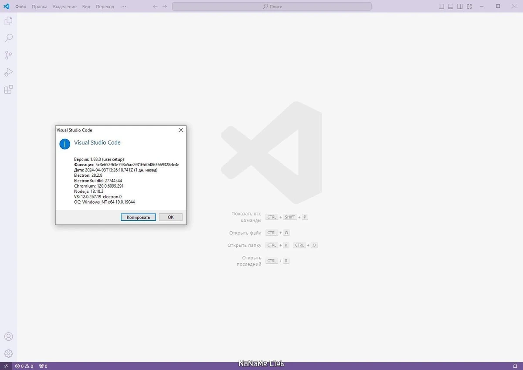Open remote window button in status bar
The image size is (523, 370).
tap(6, 366)
